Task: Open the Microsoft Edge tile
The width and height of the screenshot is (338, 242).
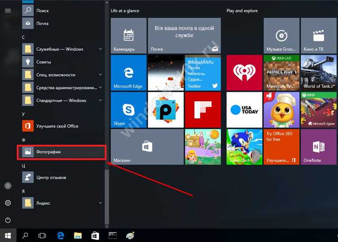Action: point(129,73)
